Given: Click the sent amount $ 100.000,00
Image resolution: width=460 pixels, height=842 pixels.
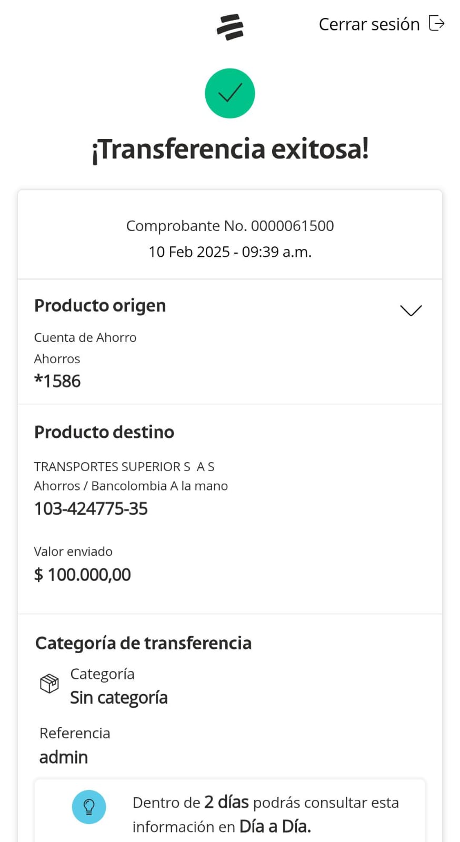Looking at the screenshot, I should point(83,575).
